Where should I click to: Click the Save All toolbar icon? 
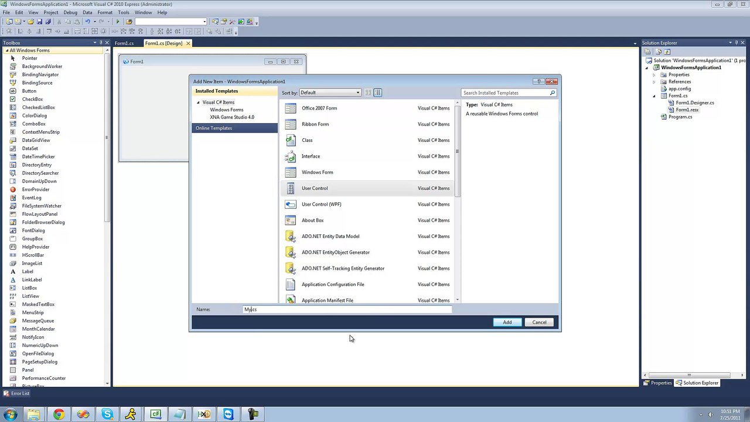coord(48,22)
